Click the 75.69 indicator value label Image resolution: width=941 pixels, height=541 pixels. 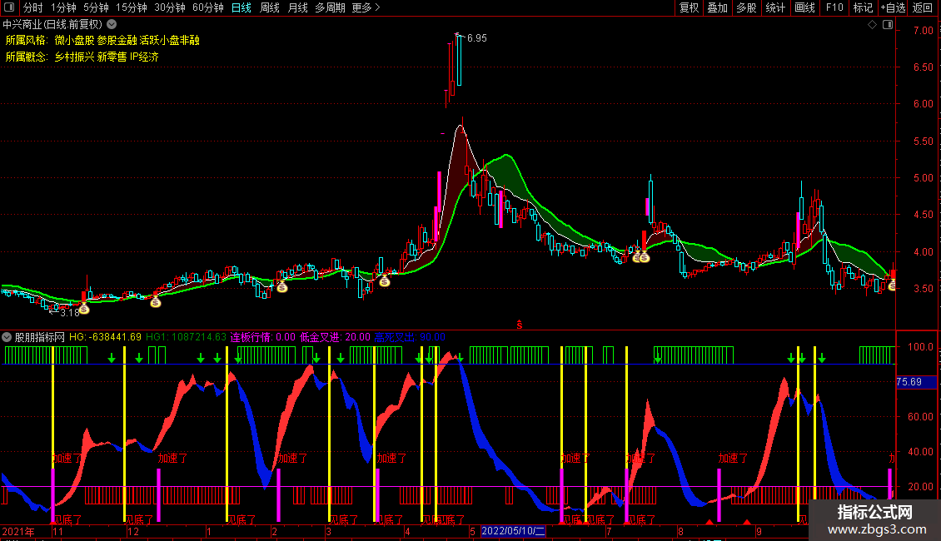coord(909,382)
